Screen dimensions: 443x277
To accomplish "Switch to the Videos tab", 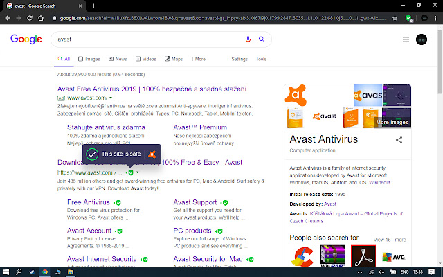I will coord(146,59).
